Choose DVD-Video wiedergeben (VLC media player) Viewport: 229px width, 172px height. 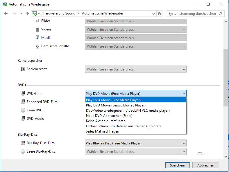128,111
